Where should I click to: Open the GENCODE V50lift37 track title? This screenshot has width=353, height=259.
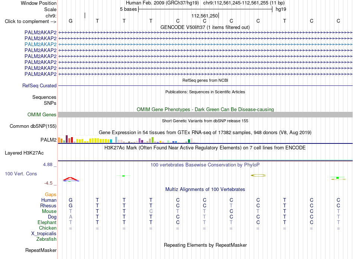(x=205, y=27)
